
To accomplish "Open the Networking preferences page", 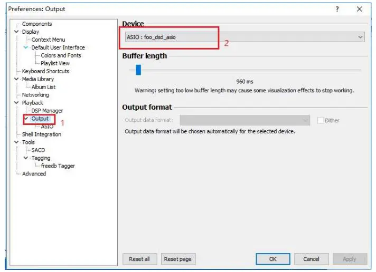I will pos(35,95).
